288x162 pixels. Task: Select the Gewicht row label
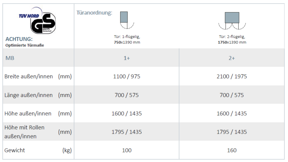[x=15, y=150]
